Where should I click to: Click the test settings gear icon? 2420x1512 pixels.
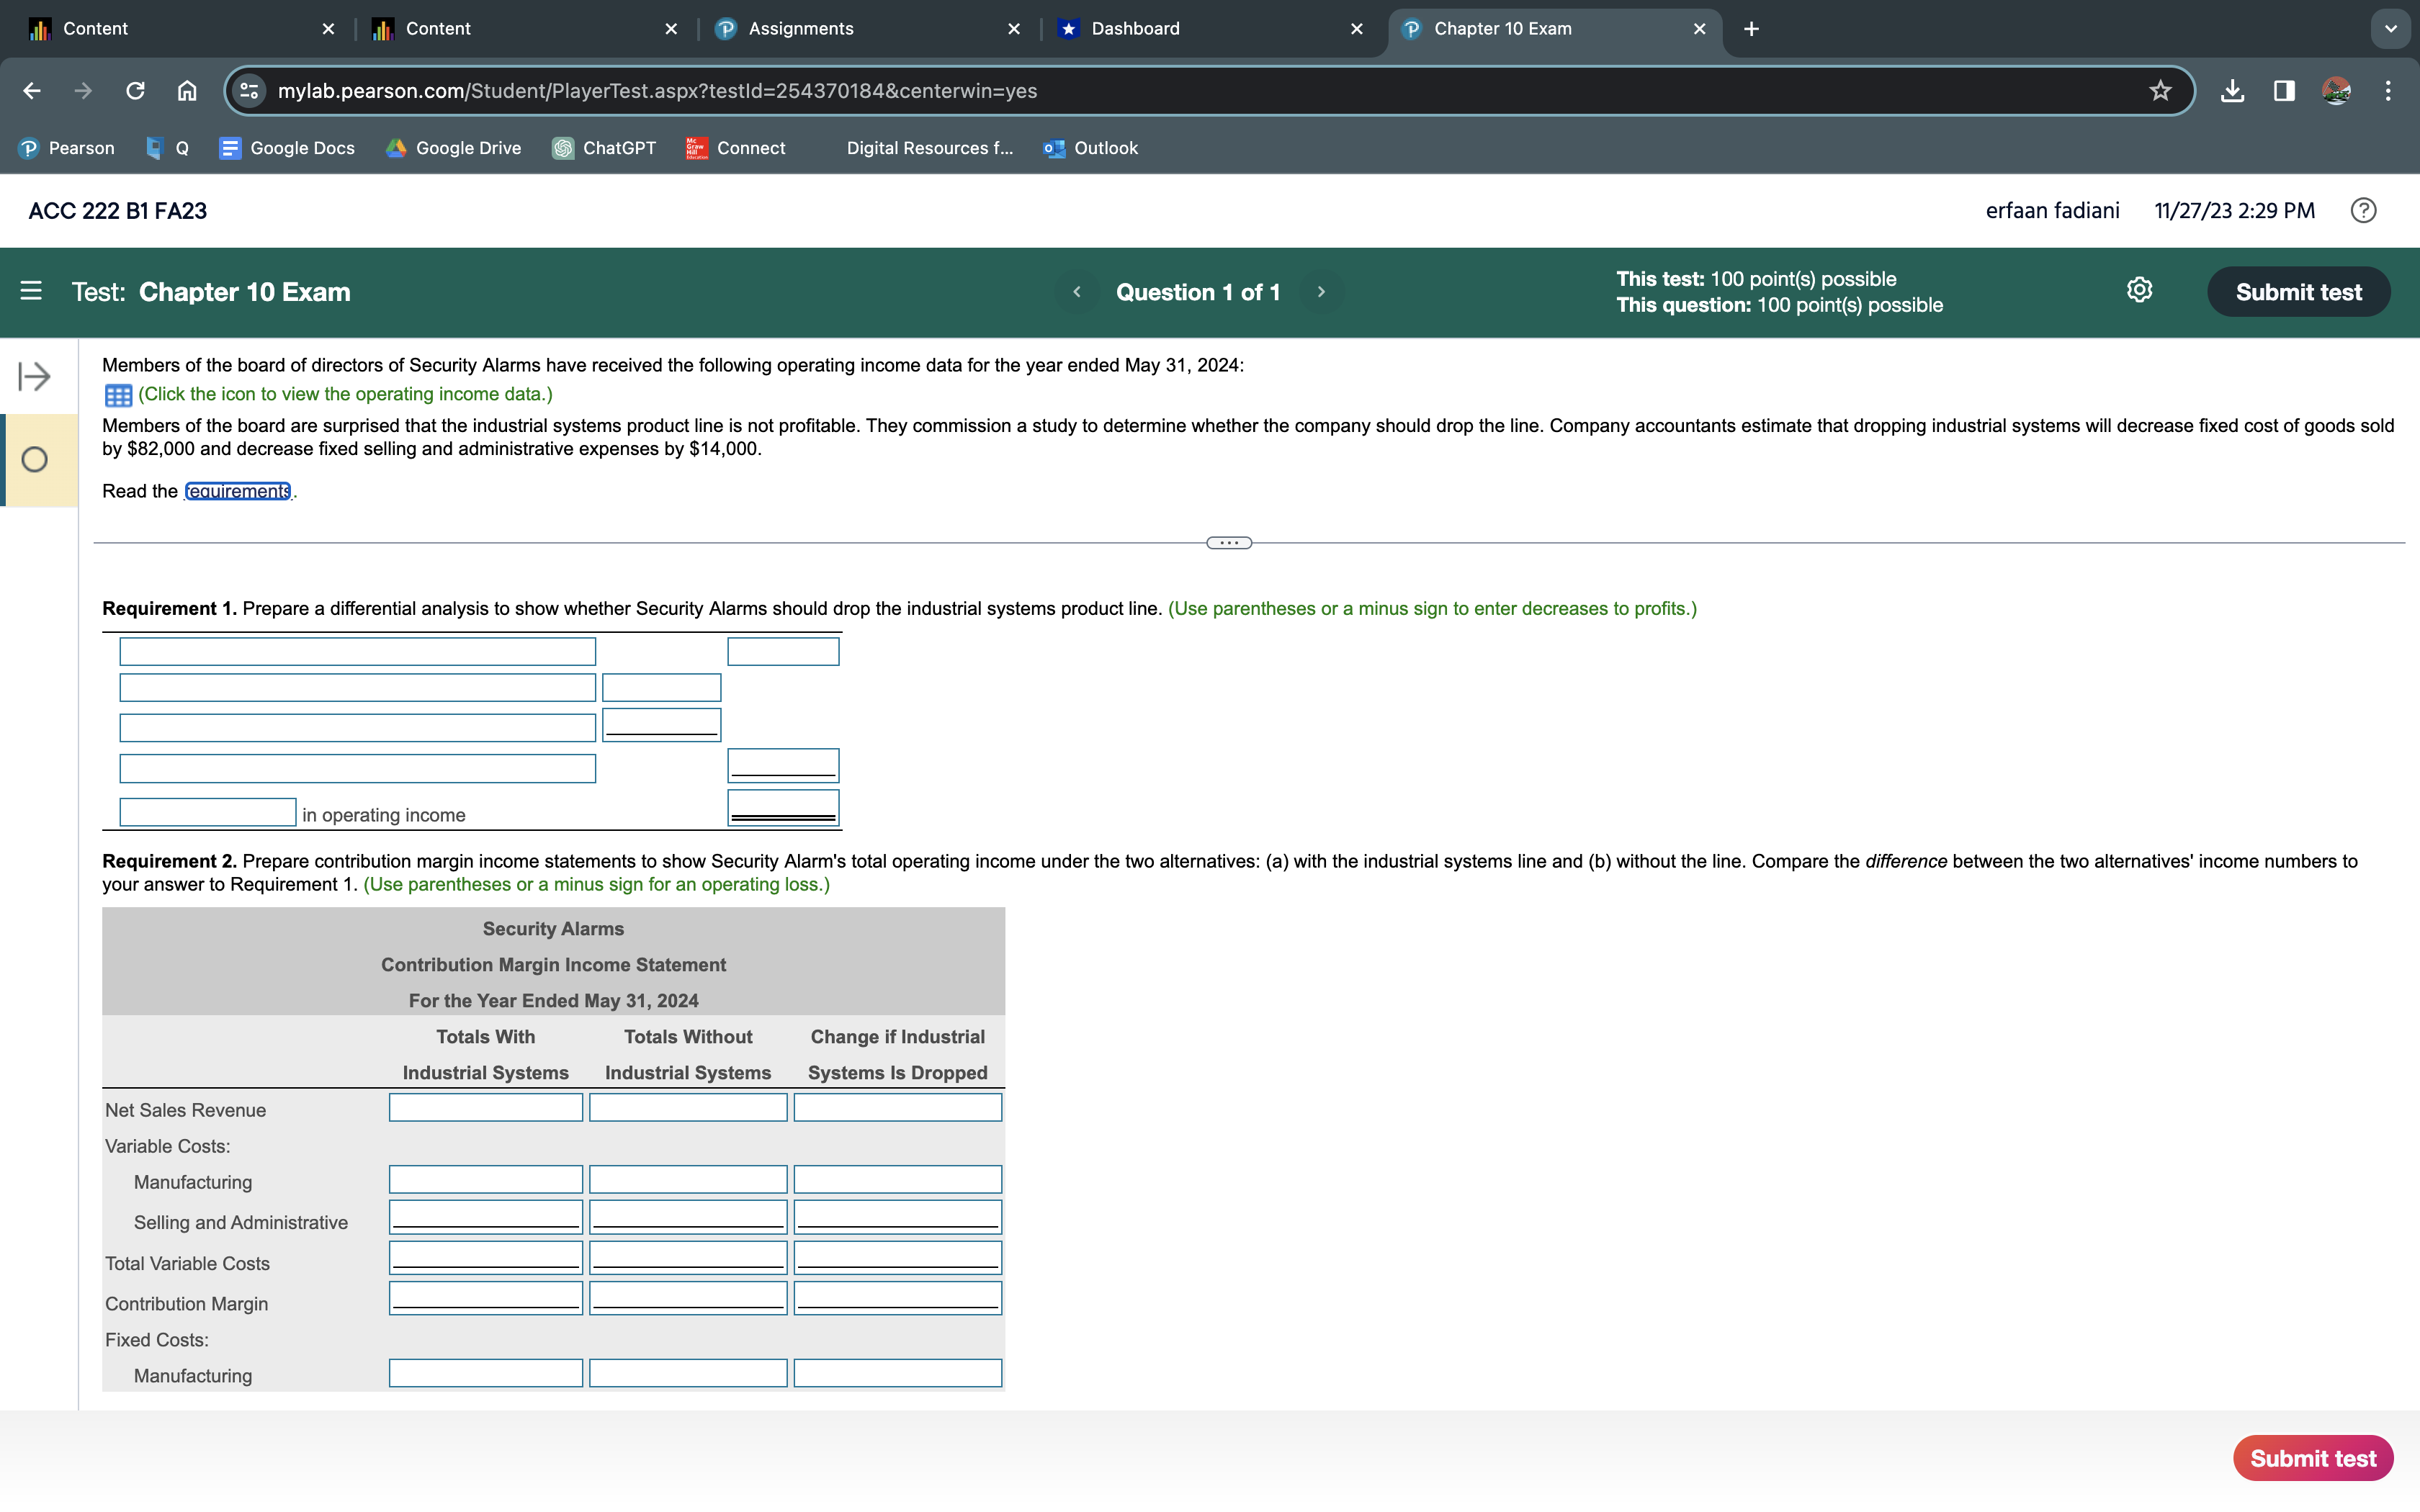[x=2139, y=290]
